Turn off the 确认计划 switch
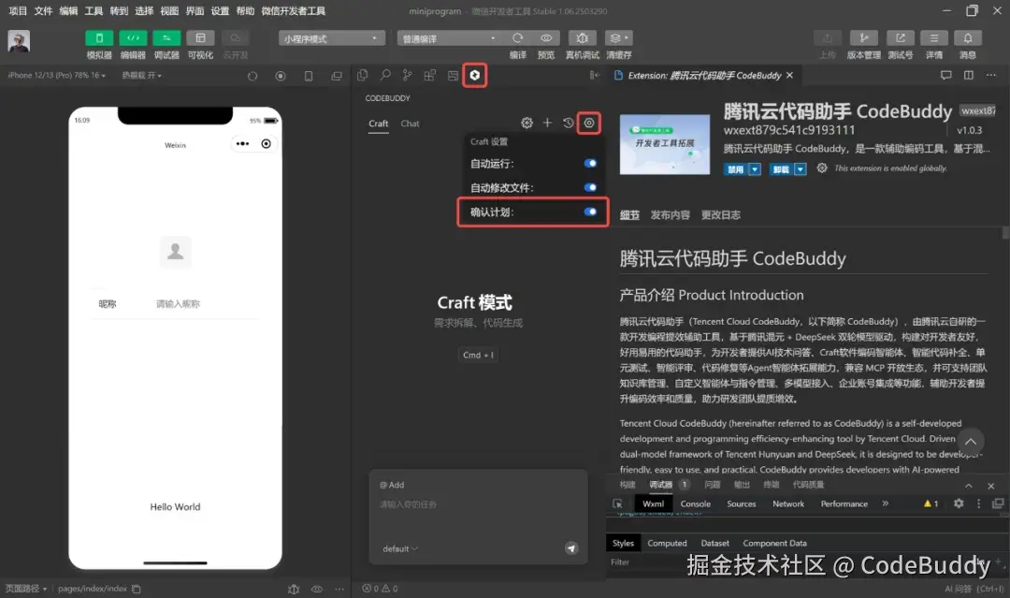1010x598 pixels. click(x=589, y=212)
